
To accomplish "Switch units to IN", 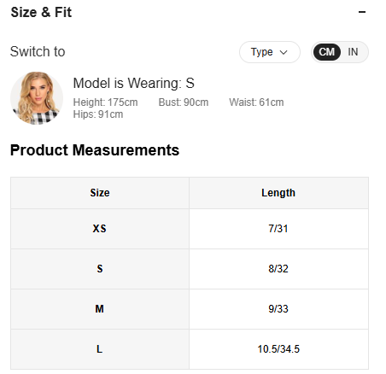I will coord(353,52).
